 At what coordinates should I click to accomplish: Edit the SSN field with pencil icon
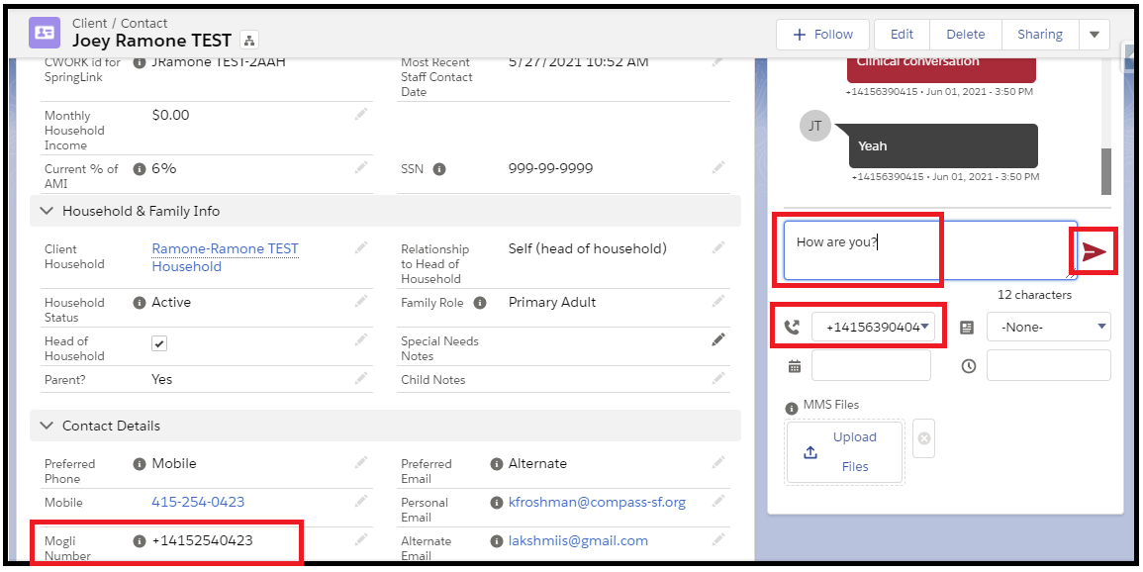coord(718,167)
